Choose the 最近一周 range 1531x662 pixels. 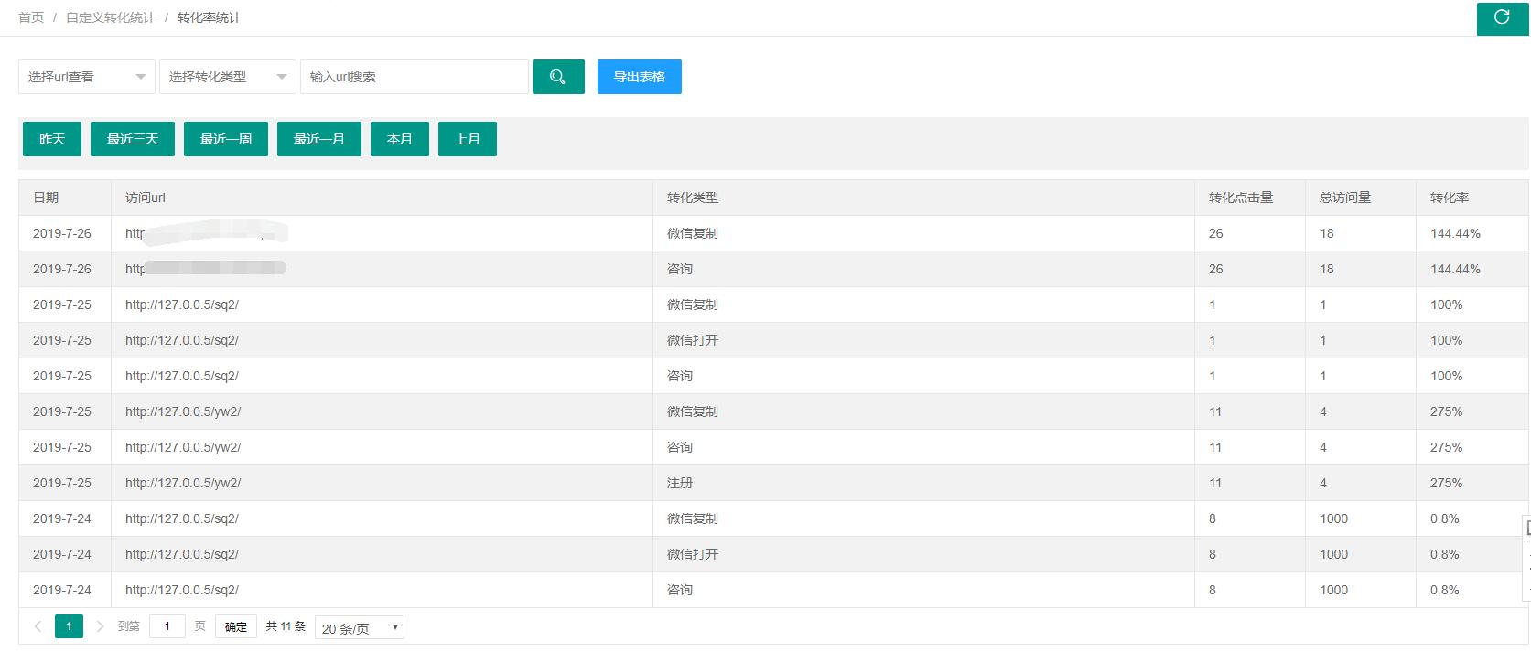point(226,139)
